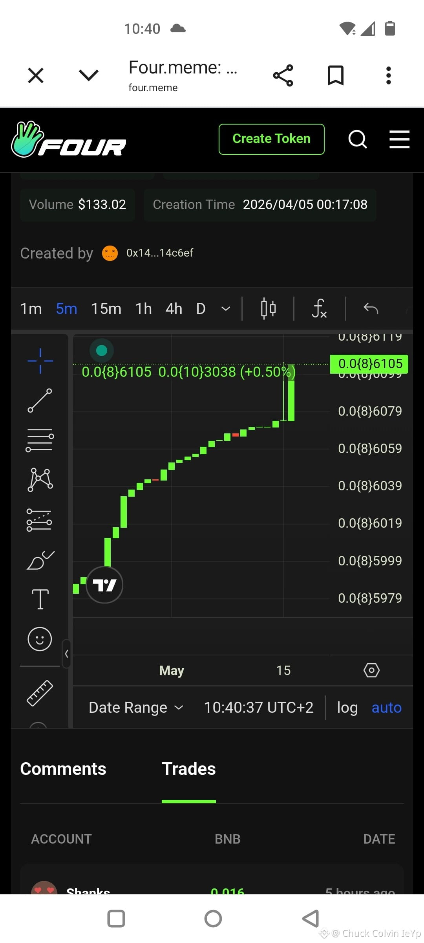Screen dimensions: 424x943
Task: Select the ruler measure tool
Action: [40, 693]
